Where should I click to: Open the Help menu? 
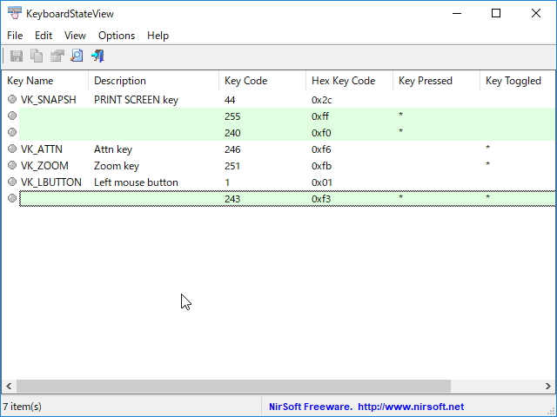[158, 36]
